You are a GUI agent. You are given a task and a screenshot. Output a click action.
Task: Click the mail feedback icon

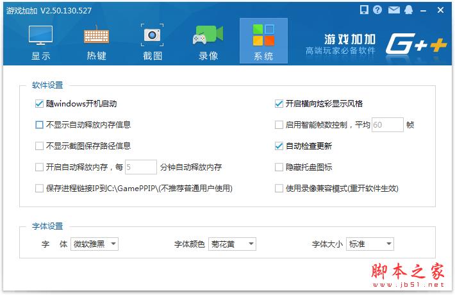[x=393, y=10]
